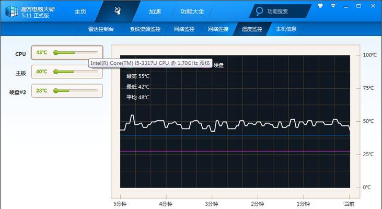Click the 50℃ axis label
This screenshot has width=382, height=209.
pyautogui.click(x=368, y=121)
